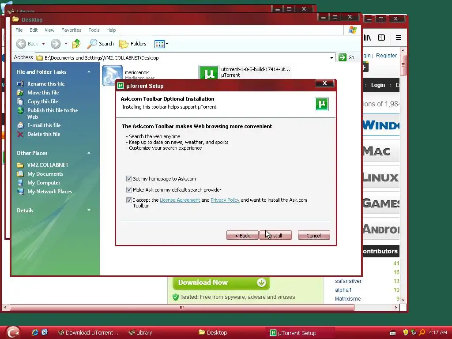Viewport: 452px width, 339px height.
Task: Switch to Download uTorrent taskbar button
Action: 88,333
